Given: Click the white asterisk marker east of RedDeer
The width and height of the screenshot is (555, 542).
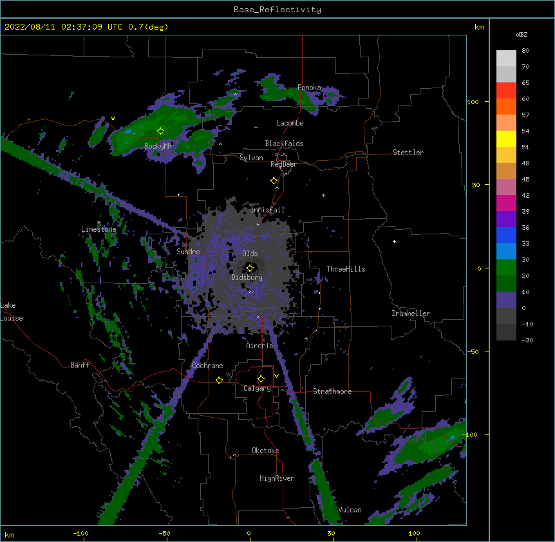Looking at the screenshot, I should tap(323, 195).
